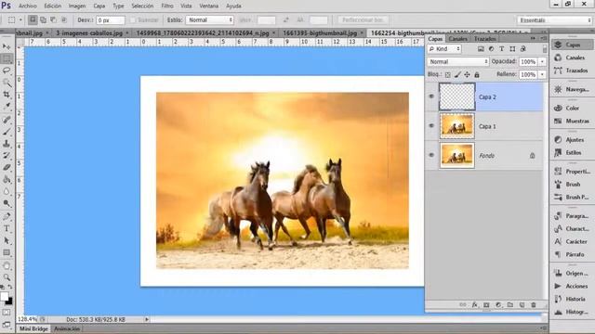Viewport: 595px width, 334px height.
Task: Open the tool preset picker arrow
Action: [x=20, y=19]
